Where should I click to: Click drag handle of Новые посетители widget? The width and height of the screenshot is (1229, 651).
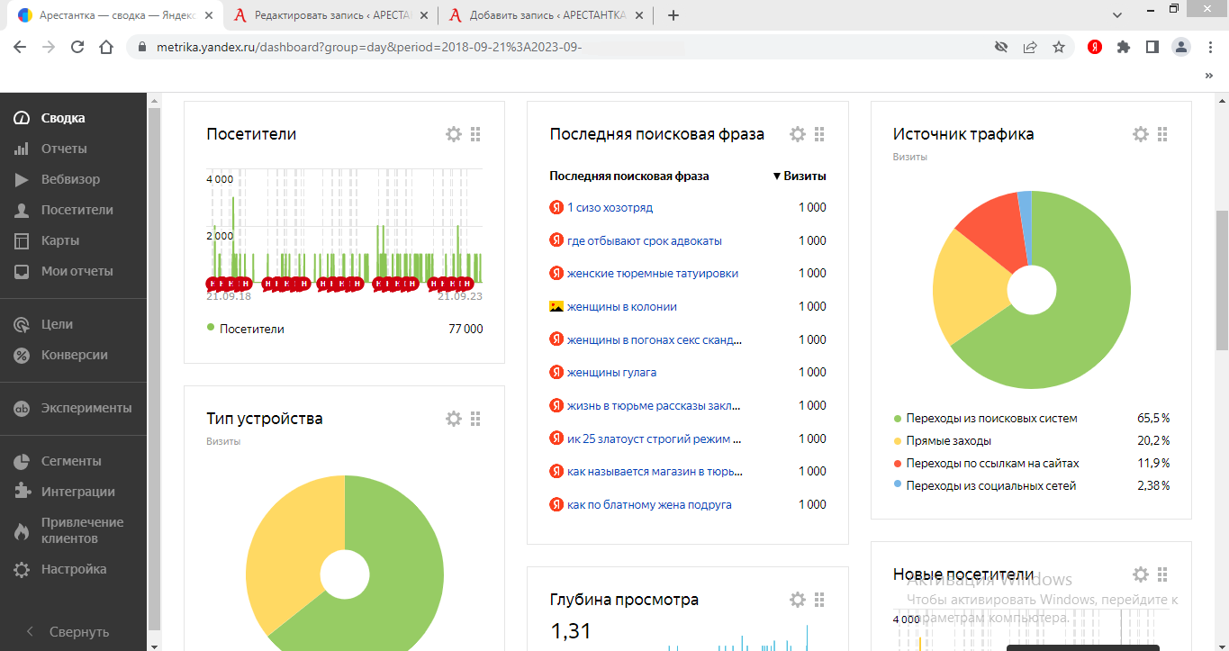(x=1162, y=574)
